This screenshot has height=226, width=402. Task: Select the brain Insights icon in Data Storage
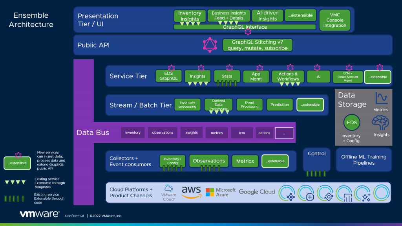(x=381, y=123)
